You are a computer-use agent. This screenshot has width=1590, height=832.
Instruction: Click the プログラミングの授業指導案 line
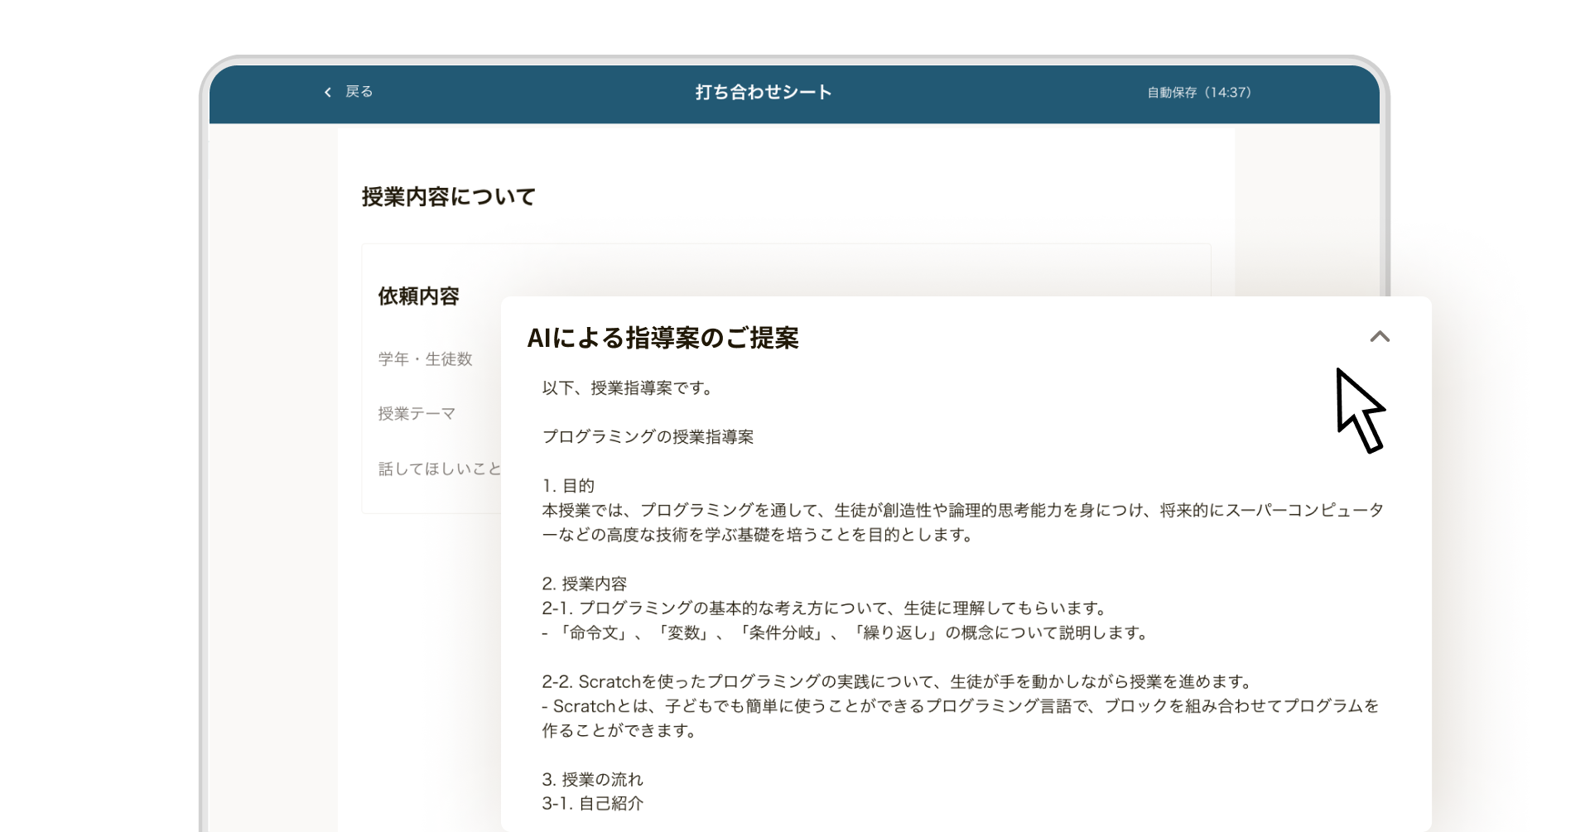[x=648, y=437]
